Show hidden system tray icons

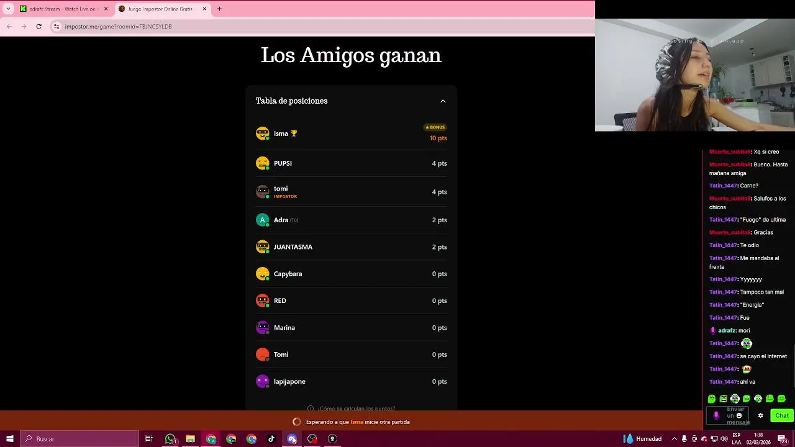tap(674, 439)
